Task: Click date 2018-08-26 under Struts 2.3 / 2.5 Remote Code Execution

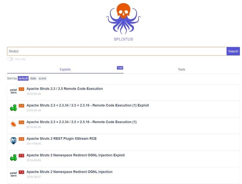Action: [x=34, y=94]
